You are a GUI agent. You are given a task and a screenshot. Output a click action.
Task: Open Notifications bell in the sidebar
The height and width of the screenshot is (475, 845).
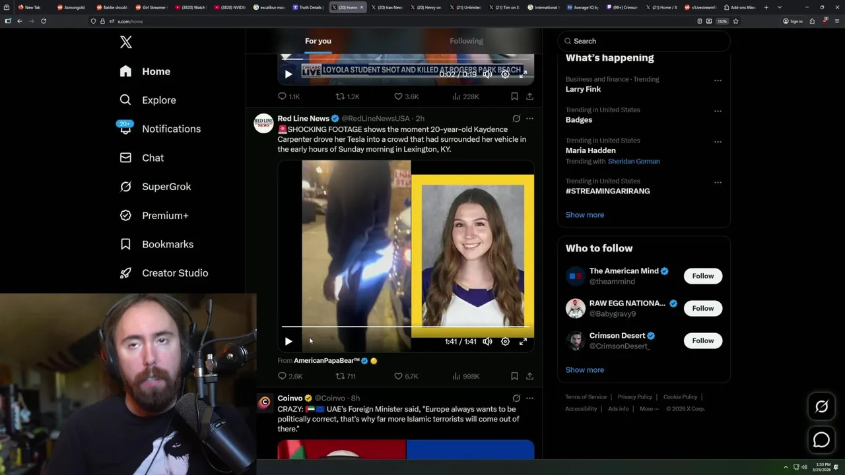point(125,129)
